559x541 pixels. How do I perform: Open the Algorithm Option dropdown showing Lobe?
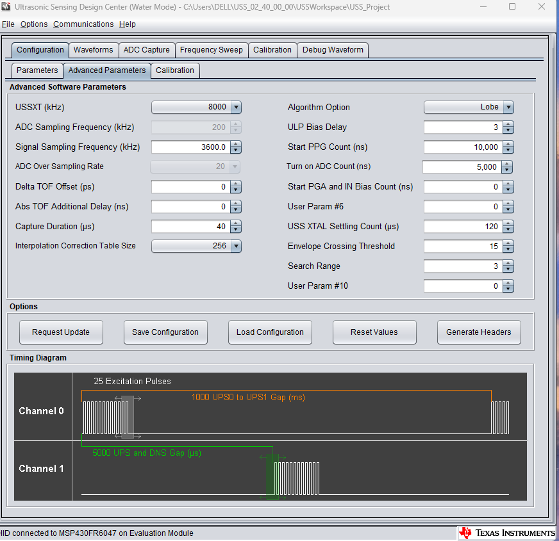(x=508, y=107)
